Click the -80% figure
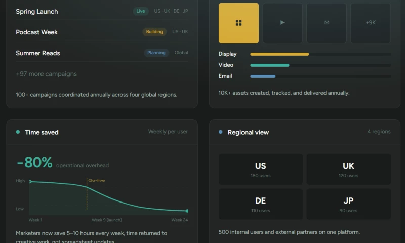 [x=34, y=163]
